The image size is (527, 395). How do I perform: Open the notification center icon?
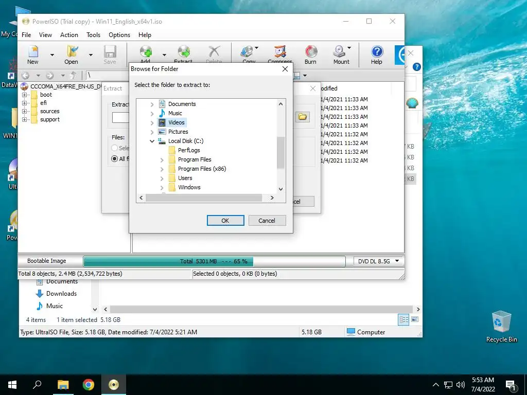pos(511,385)
